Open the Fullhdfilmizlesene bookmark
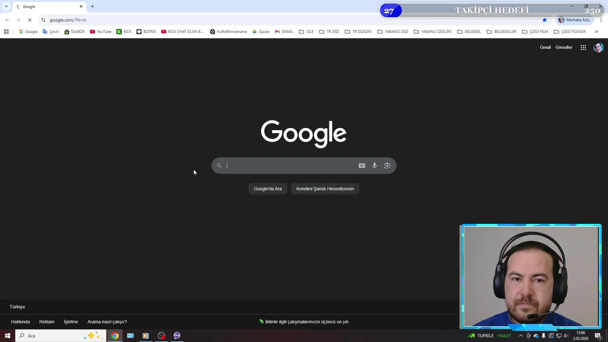 click(x=228, y=32)
